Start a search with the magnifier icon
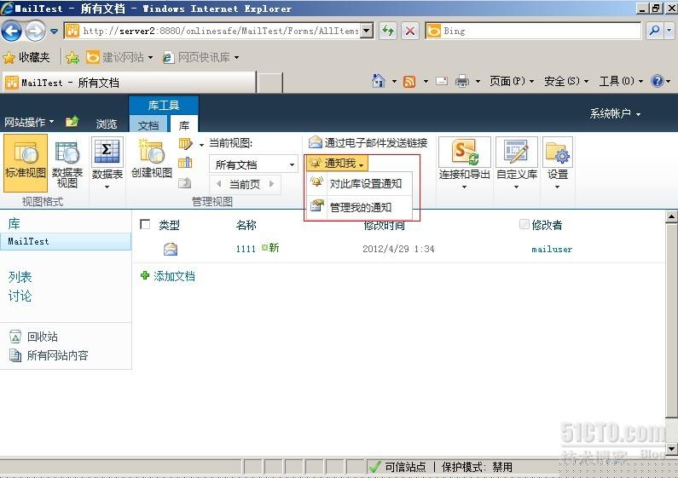 (x=655, y=31)
